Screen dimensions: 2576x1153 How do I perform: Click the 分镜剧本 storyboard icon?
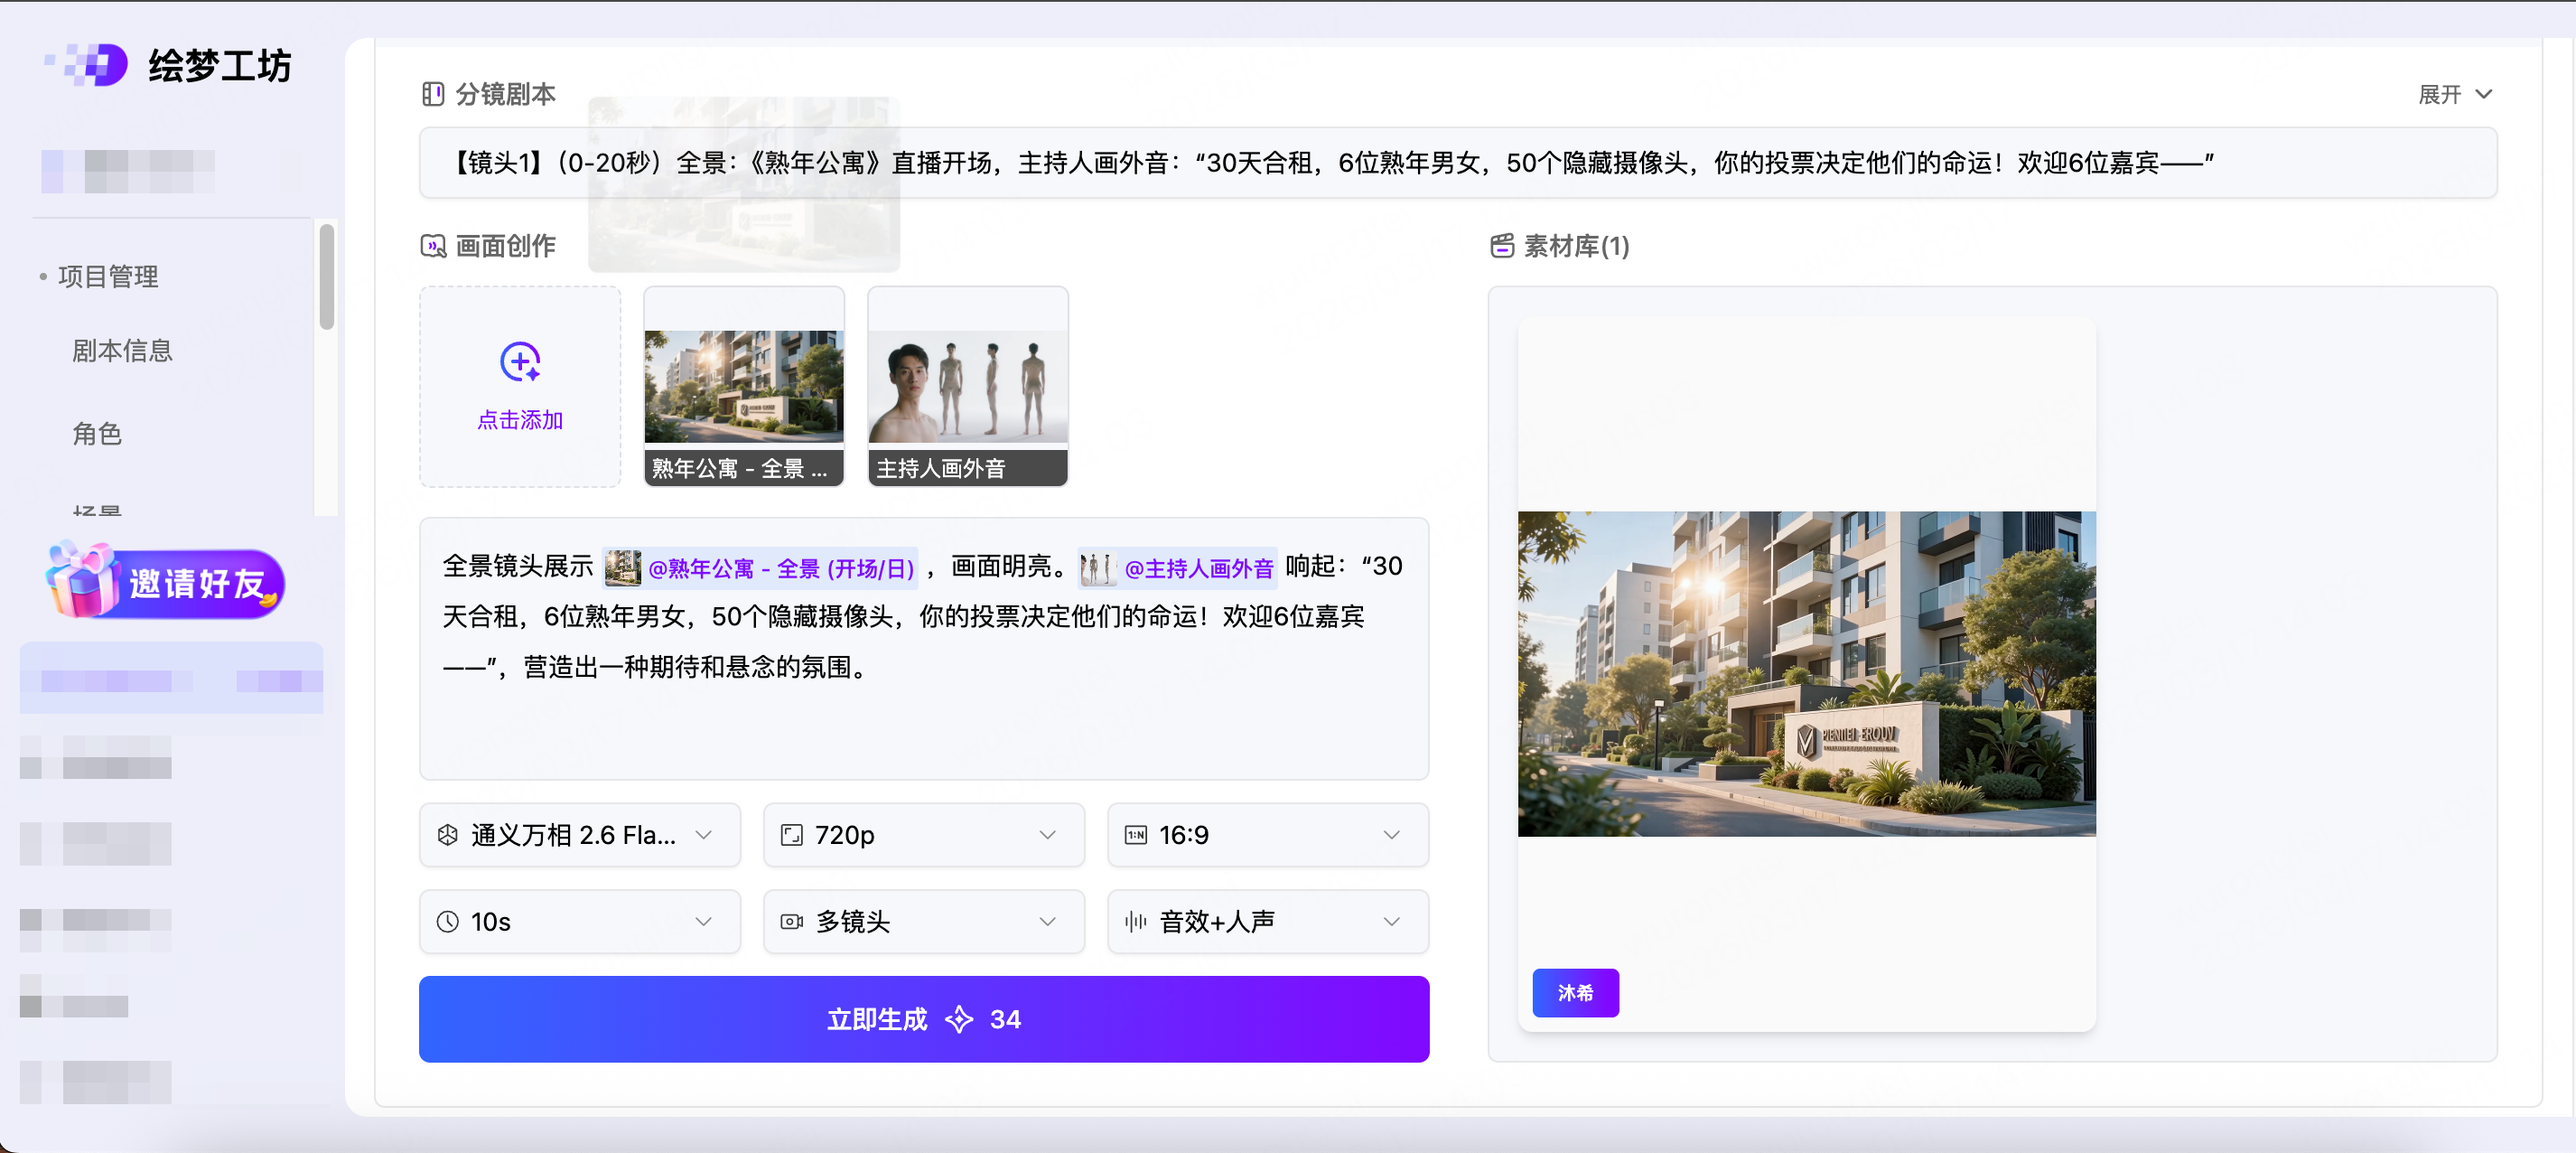coord(433,94)
